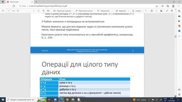Viewport: 182px width, 102px height.
Task: Select the Стерти eraser tool
Action: pyautogui.click(x=136, y=11)
